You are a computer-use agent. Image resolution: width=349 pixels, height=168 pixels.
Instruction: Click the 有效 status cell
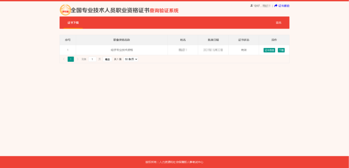pos(243,50)
